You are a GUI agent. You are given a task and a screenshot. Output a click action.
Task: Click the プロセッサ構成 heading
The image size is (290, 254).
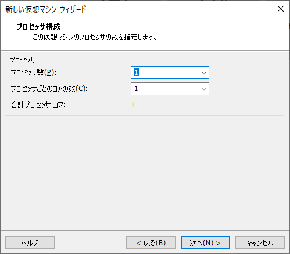(x=38, y=27)
